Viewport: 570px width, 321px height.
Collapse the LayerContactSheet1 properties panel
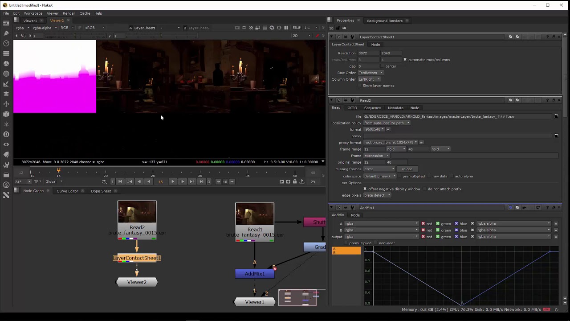click(x=331, y=37)
